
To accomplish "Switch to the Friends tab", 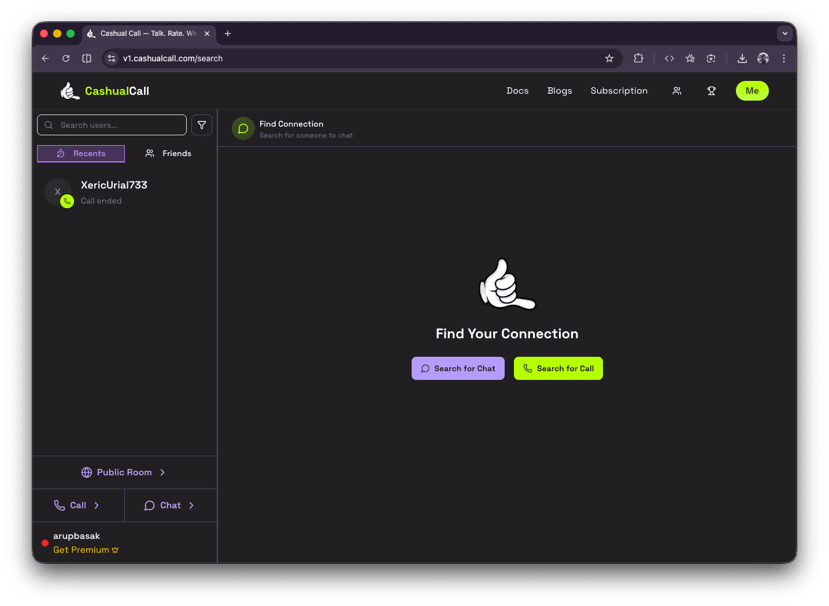I will coord(168,153).
